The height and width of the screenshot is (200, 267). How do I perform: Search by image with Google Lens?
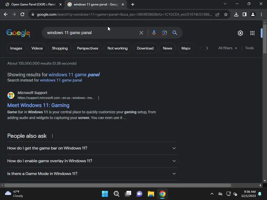165,33
